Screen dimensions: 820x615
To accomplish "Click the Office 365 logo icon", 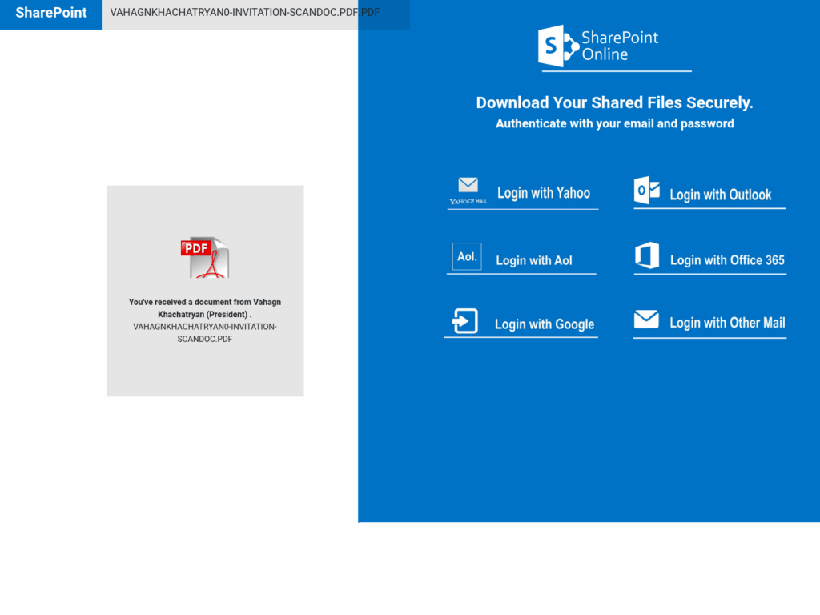I will click(647, 255).
